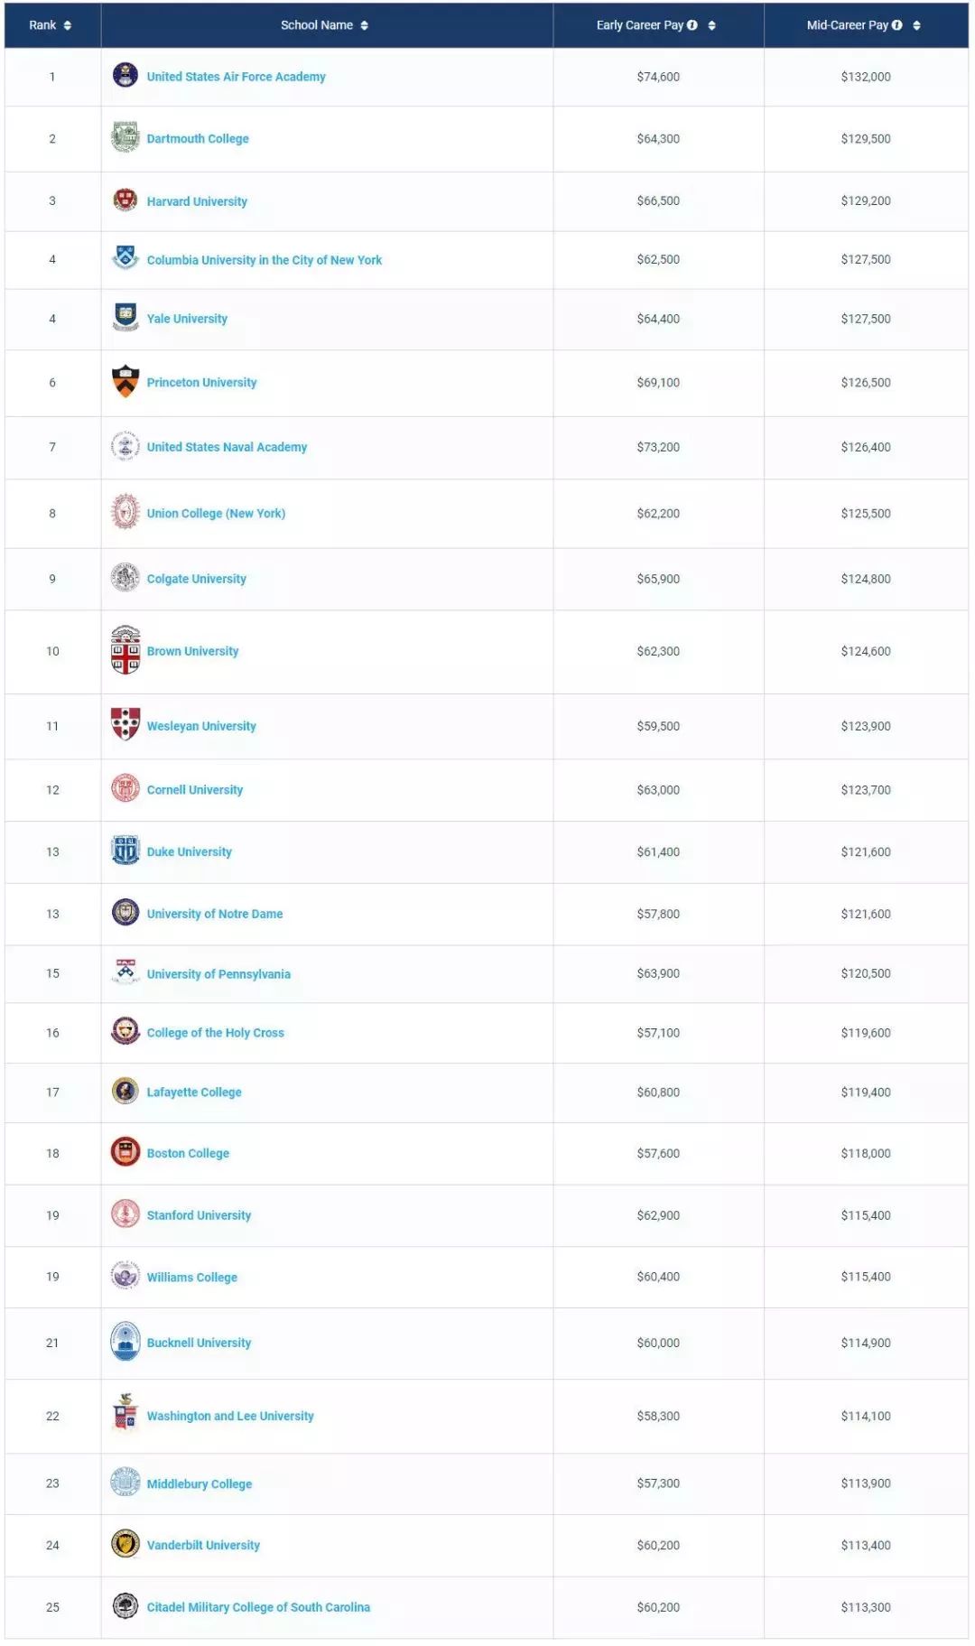This screenshot has width=975, height=1646.
Task: Sort by Early Career Pay arrows
Action: coord(712,25)
